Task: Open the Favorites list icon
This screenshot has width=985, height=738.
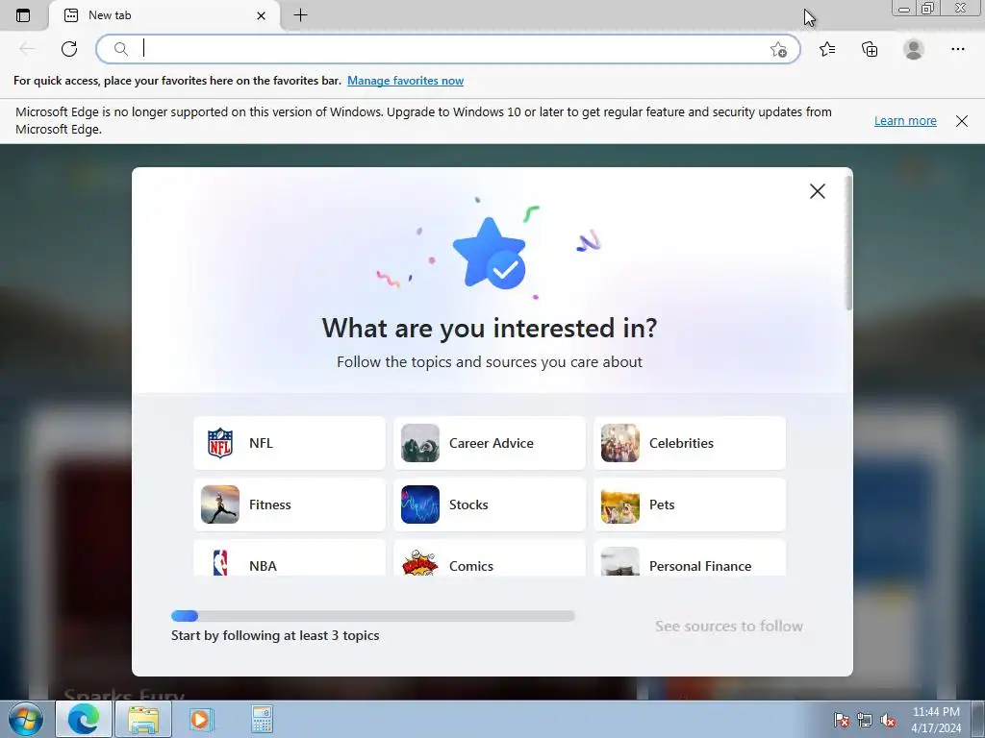Action: click(827, 49)
